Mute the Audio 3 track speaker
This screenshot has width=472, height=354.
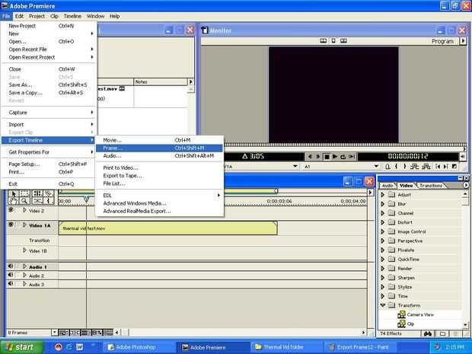click(11, 283)
